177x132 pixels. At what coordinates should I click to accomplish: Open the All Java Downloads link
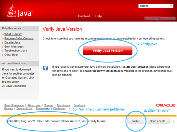point(14,86)
